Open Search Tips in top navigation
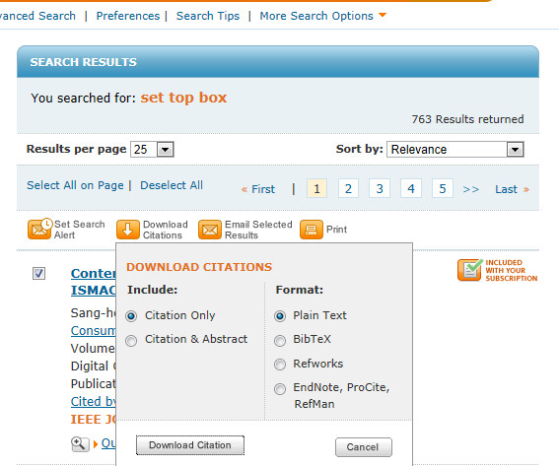The height and width of the screenshot is (466, 559). [x=208, y=16]
